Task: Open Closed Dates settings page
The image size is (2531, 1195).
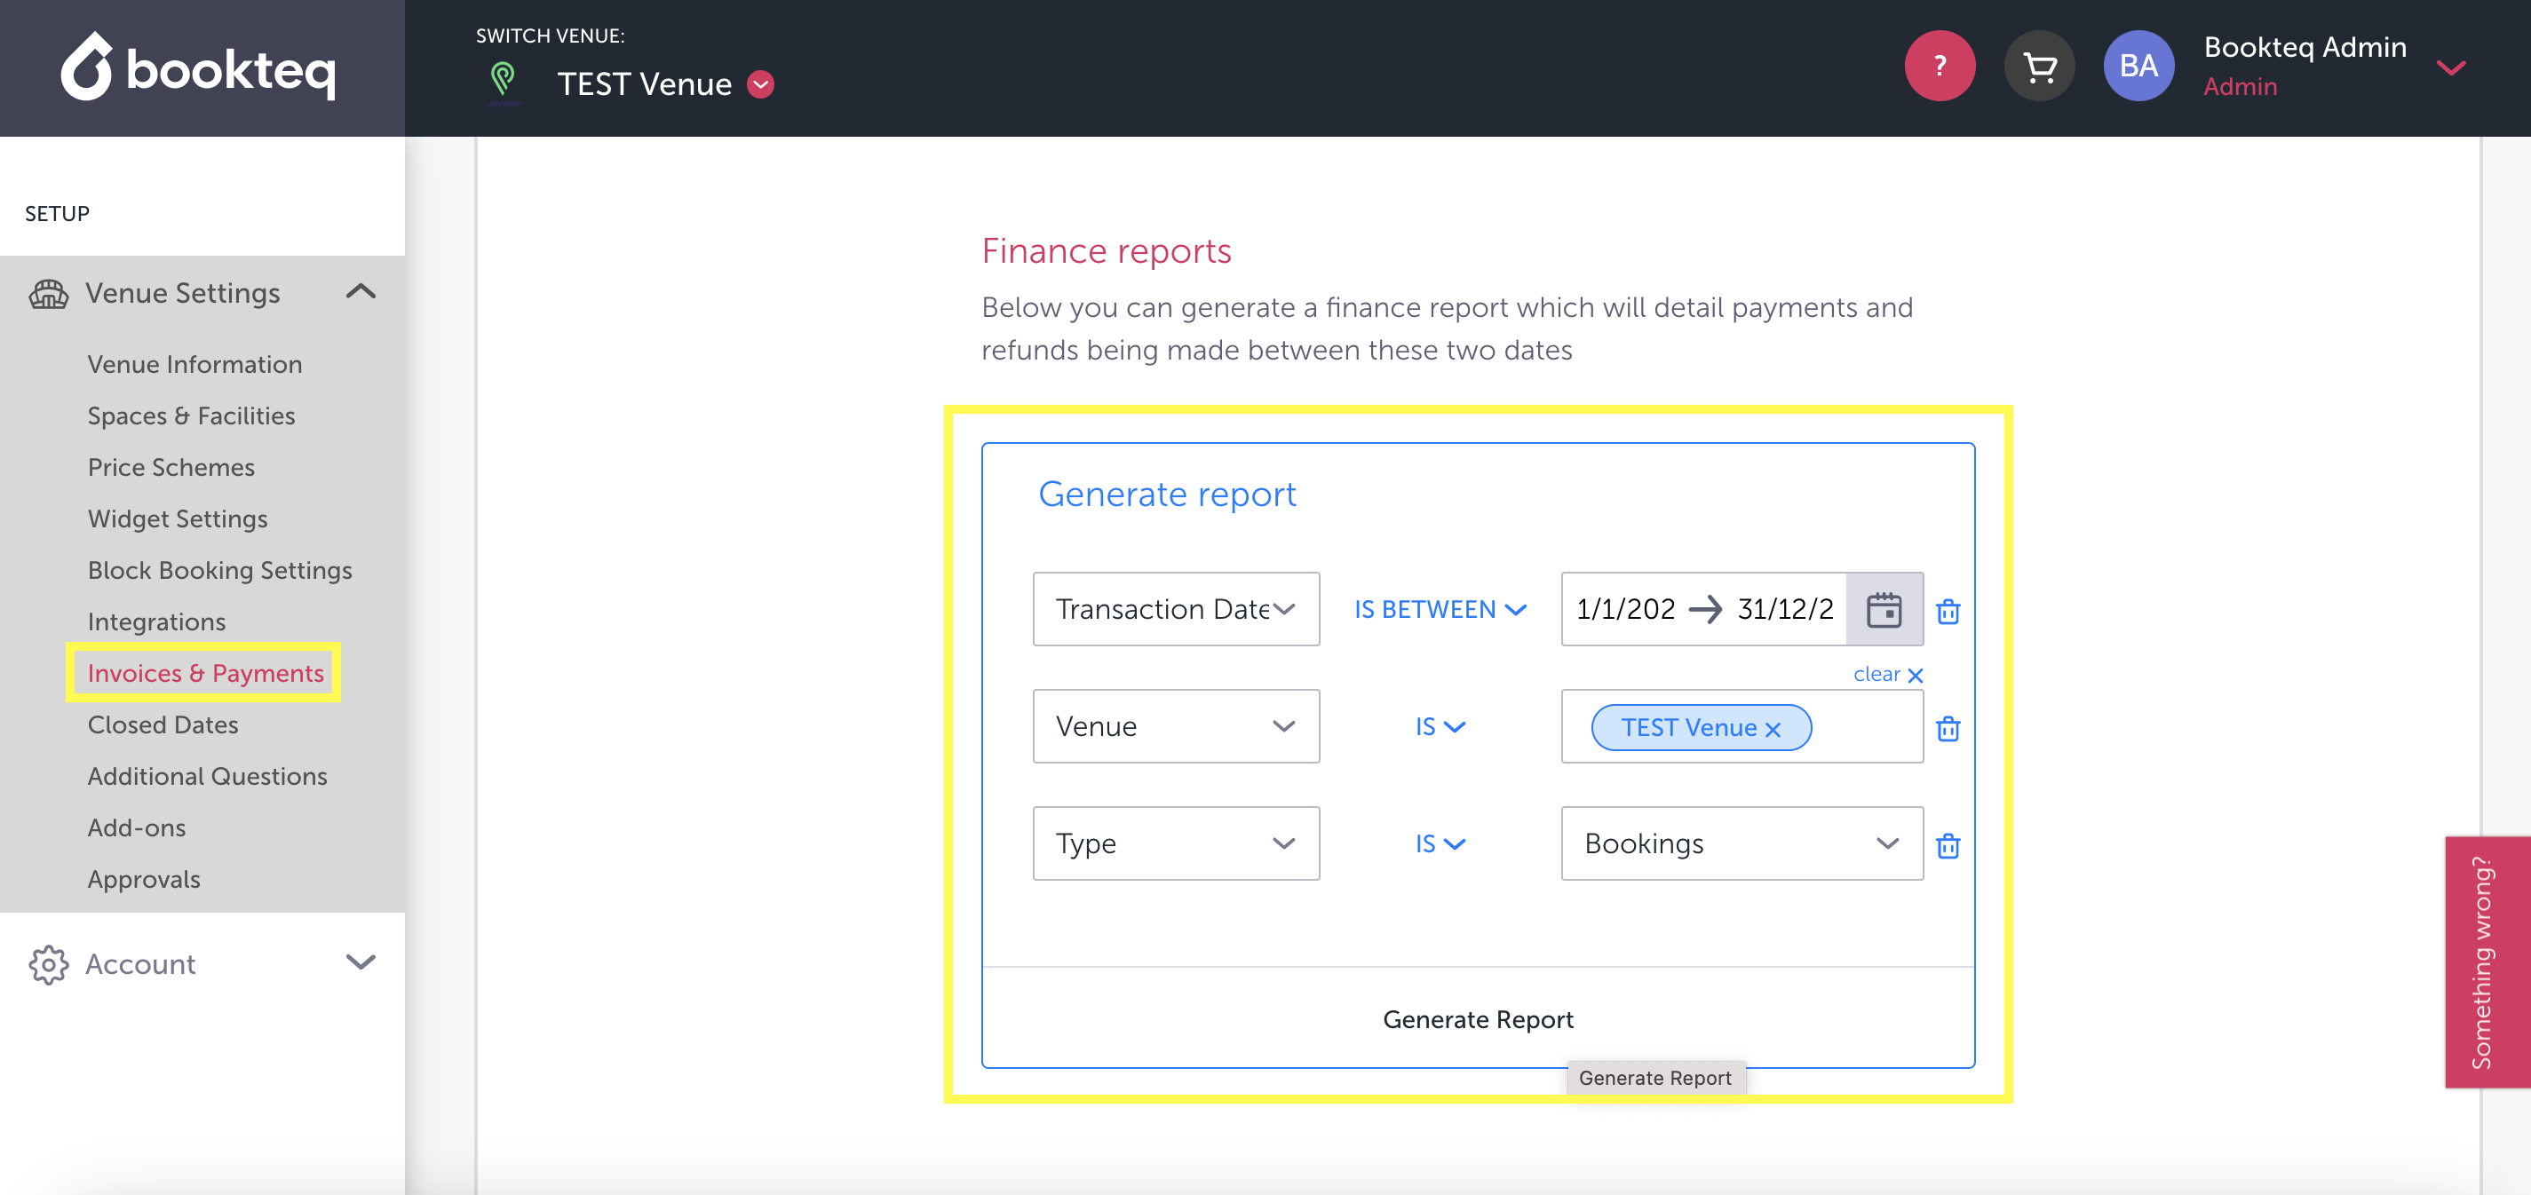Action: pyautogui.click(x=163, y=724)
